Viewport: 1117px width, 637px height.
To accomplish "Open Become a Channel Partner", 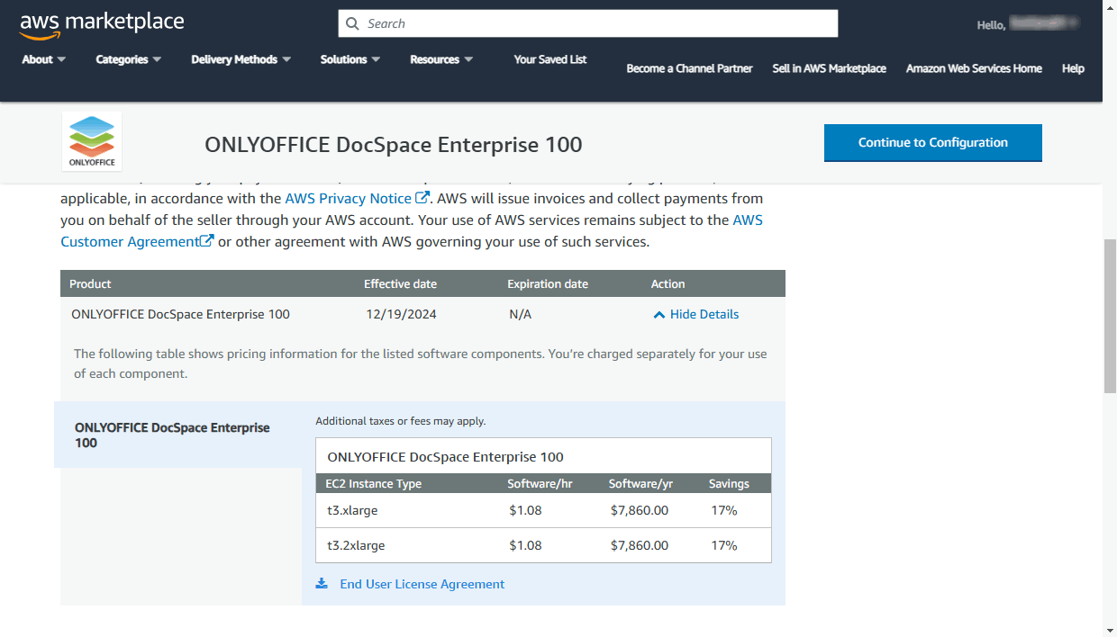I will pos(689,68).
